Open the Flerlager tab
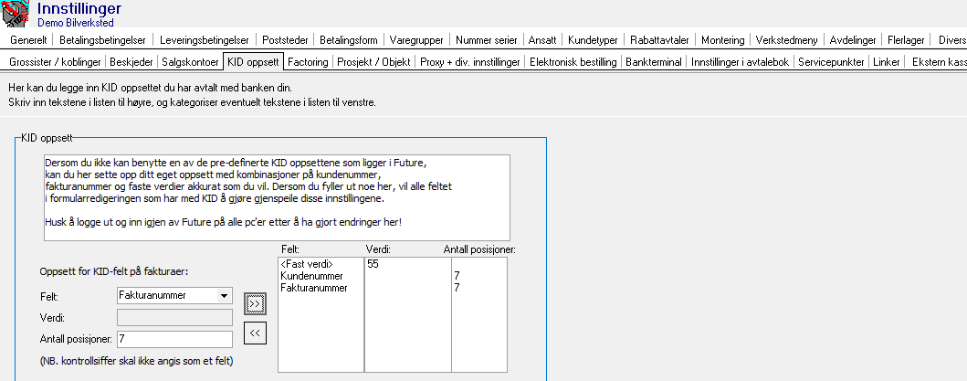Screen dimensions: 967x381 coord(906,40)
